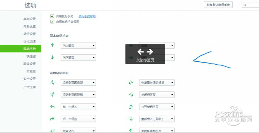Open the 后一个标签 dropdown
The height and width of the screenshot is (133, 259).
click(78, 119)
